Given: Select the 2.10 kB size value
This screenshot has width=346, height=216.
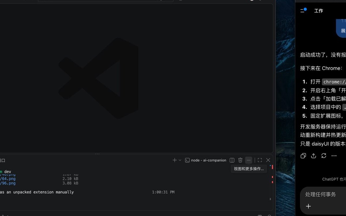Looking at the screenshot, I should 70,179.
